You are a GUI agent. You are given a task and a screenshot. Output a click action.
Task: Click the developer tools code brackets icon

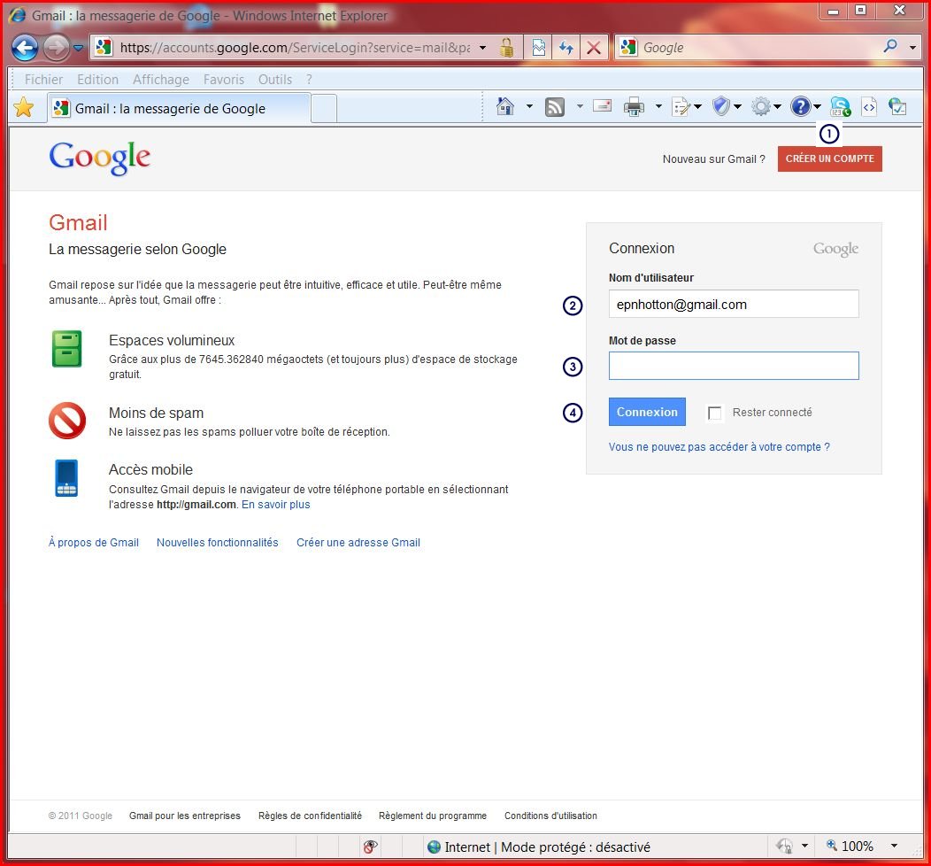pos(869,107)
